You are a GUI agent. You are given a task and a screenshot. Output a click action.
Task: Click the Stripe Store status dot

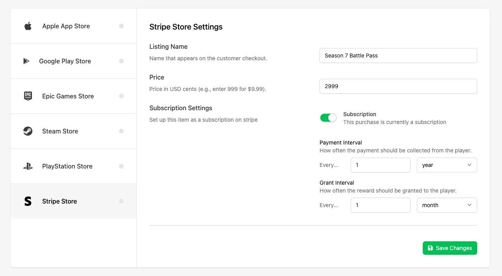pos(121,201)
